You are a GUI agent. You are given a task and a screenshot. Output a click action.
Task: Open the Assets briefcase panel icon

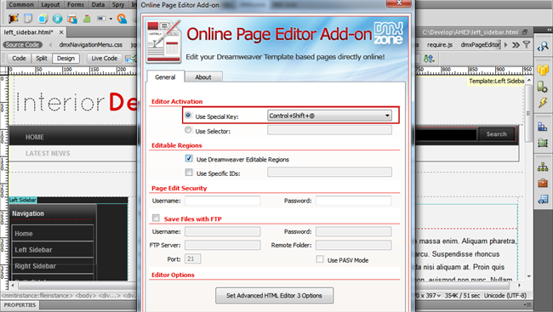click(x=543, y=183)
